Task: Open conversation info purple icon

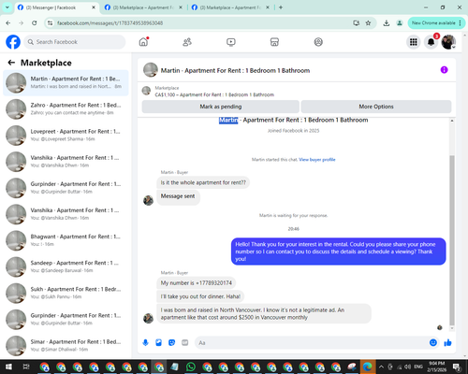Action: tap(444, 70)
